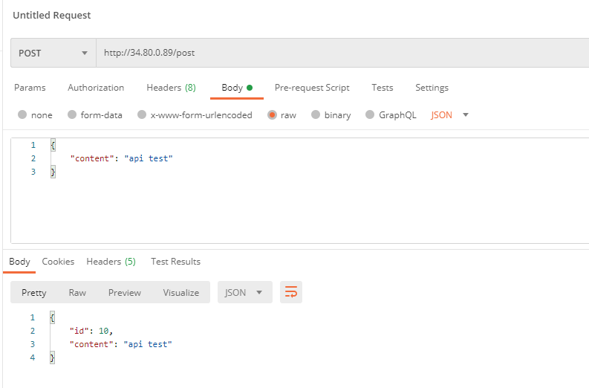Open request Headers (8) tab

171,88
